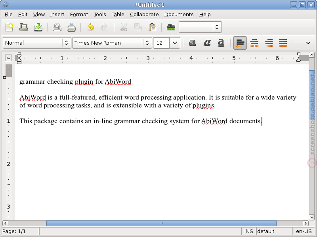
Task: Open the Edit menu
Action: click(x=23, y=15)
